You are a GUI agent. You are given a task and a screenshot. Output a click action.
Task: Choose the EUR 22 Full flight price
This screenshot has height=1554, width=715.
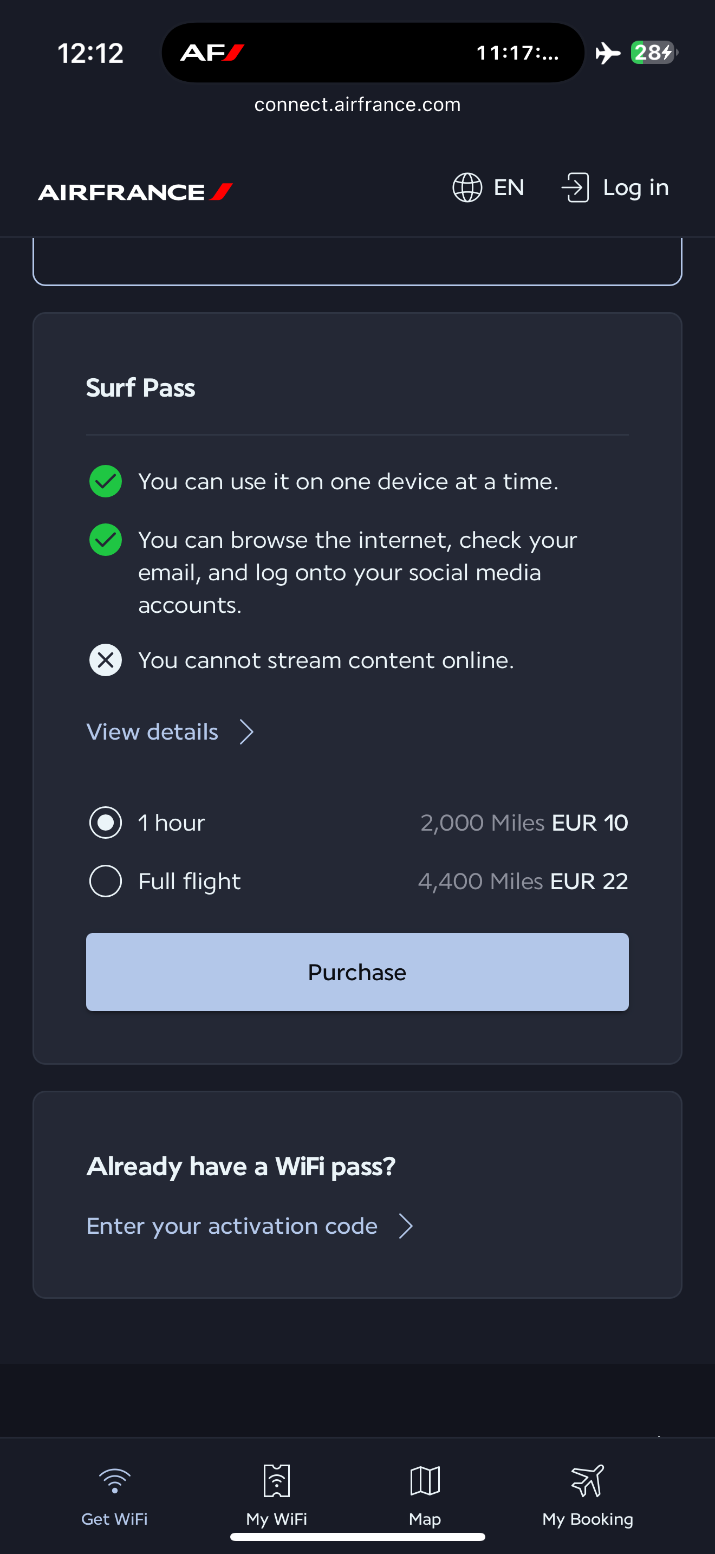coord(589,882)
